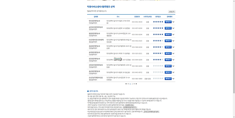Viewport: 235px width, 118px height.
Task: Jump to last page of results
Action: (136, 84)
